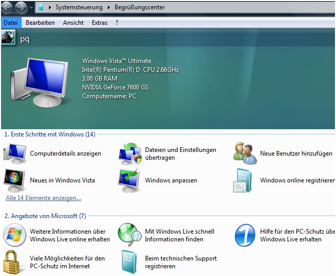Open the Bearbeiten menu
Viewport: 336px width, 276px height.
[x=40, y=23]
